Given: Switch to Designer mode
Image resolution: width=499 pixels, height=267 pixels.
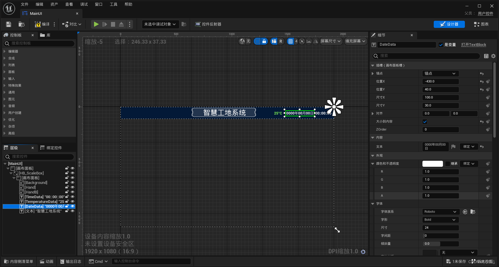Looking at the screenshot, I should (449, 24).
